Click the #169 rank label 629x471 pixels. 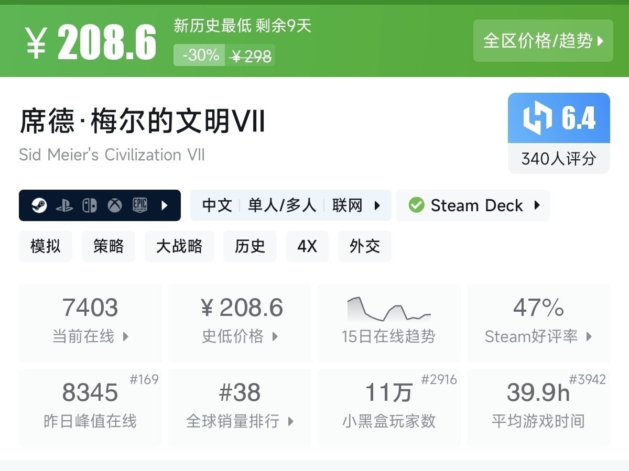144,380
